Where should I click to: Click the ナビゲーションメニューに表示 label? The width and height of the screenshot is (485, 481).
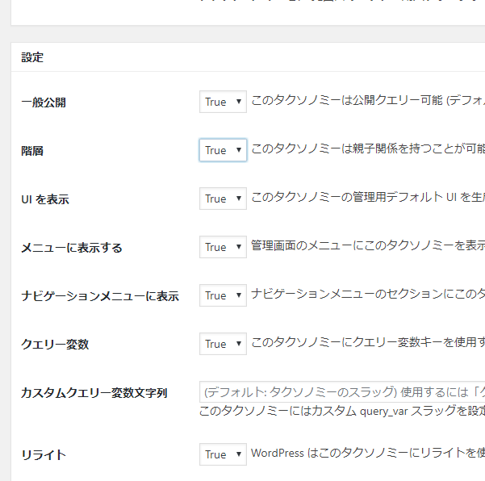tap(100, 296)
